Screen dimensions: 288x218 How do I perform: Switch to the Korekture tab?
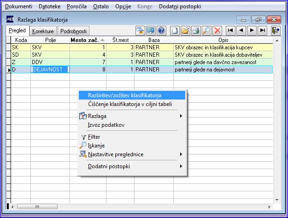click(x=43, y=31)
